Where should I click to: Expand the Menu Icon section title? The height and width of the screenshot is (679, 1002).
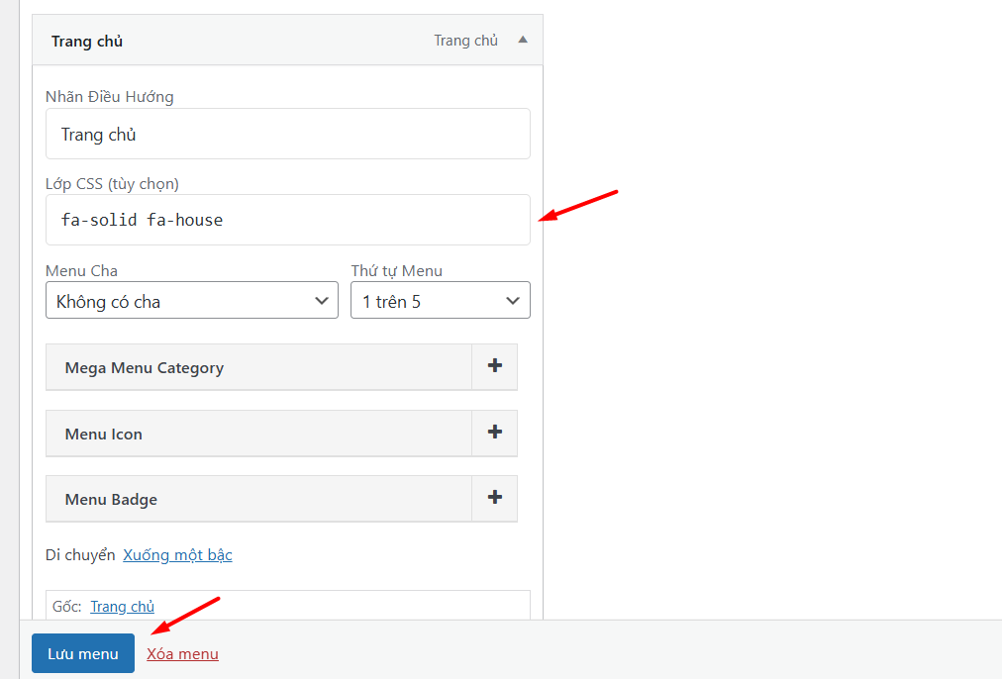(104, 435)
